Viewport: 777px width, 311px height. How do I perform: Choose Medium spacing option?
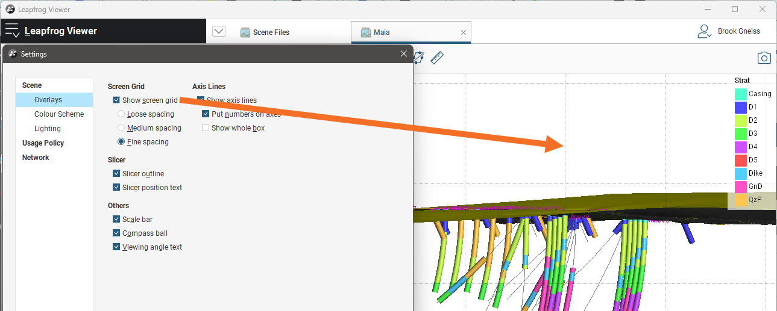click(122, 128)
